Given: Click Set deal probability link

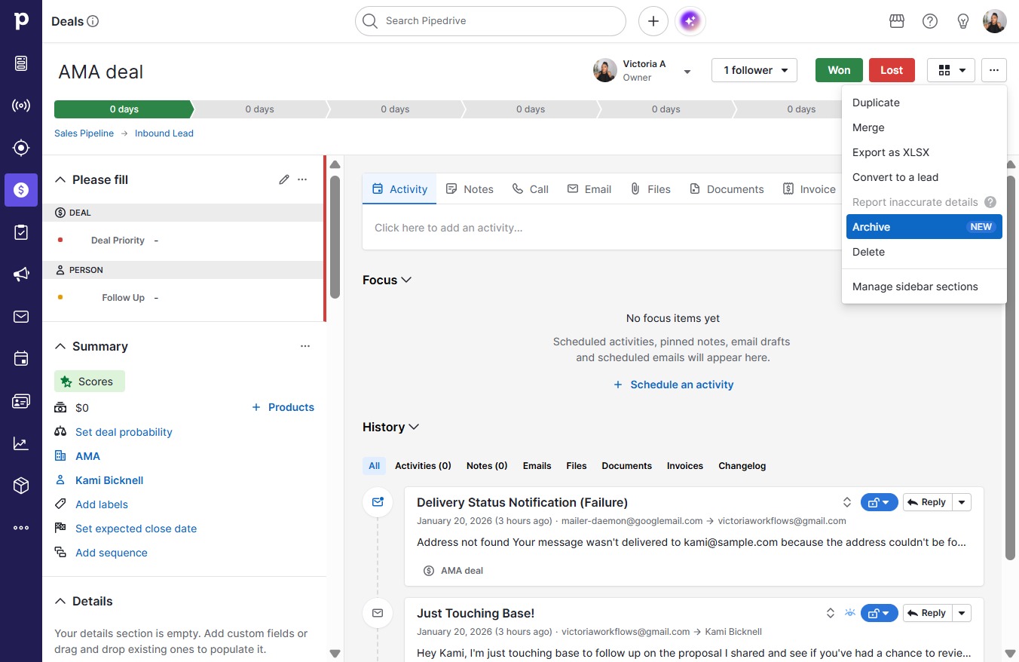Looking at the screenshot, I should pyautogui.click(x=124, y=432).
